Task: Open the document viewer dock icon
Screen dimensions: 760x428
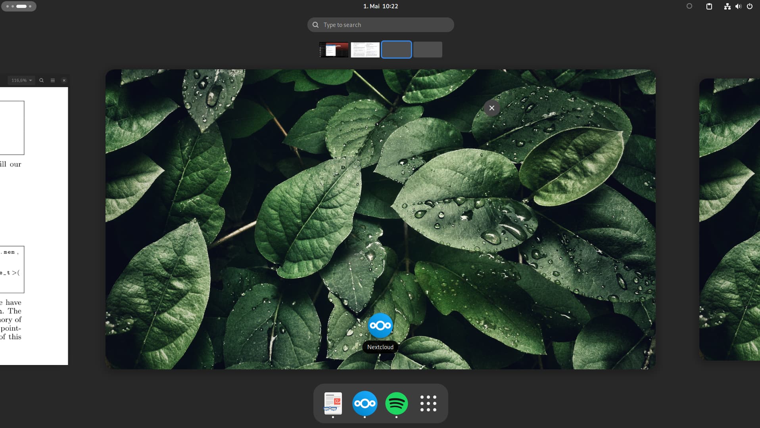Action: click(333, 403)
